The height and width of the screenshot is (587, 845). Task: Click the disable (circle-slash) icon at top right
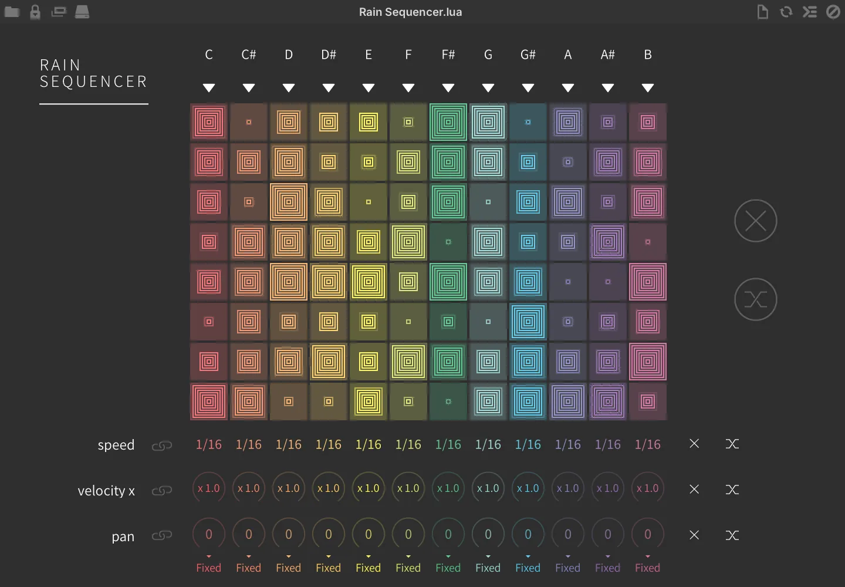833,12
